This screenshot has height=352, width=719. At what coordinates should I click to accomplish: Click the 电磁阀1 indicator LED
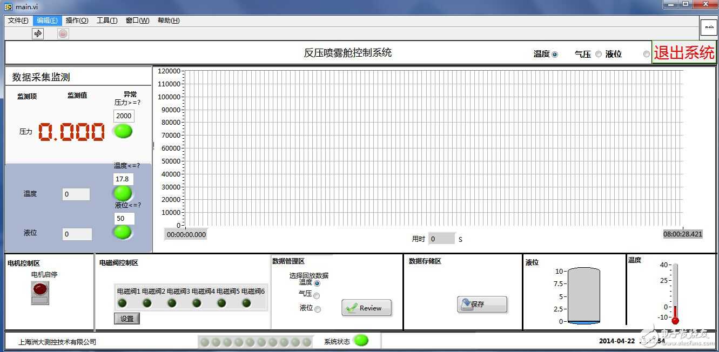123,303
